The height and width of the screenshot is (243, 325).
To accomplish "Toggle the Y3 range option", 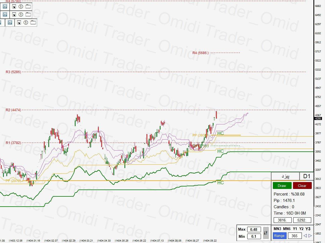I will [x=308, y=229].
